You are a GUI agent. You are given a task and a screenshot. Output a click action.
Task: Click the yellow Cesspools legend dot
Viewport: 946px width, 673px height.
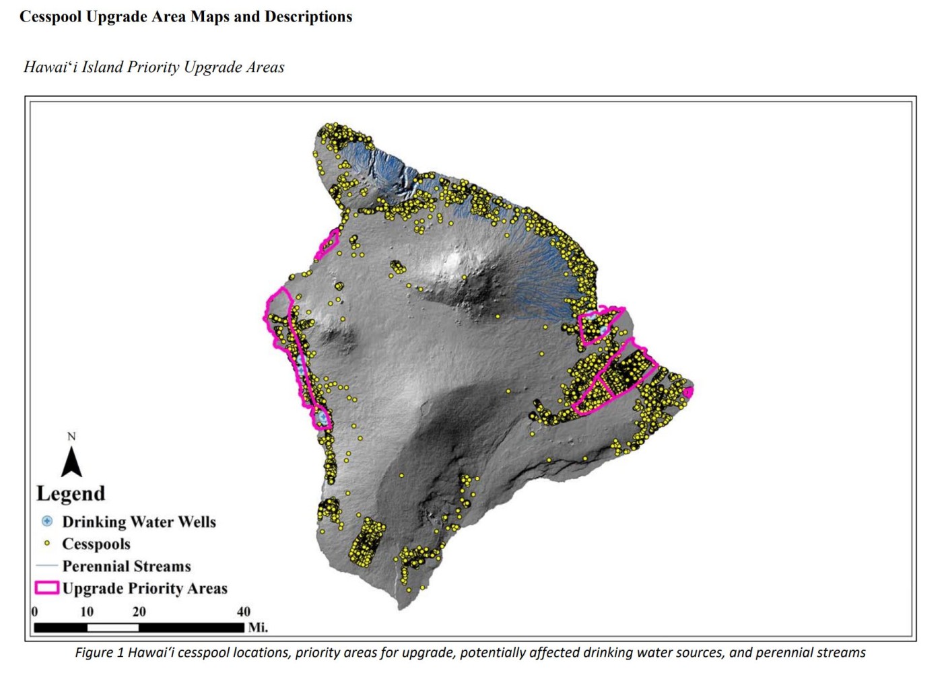pos(47,543)
